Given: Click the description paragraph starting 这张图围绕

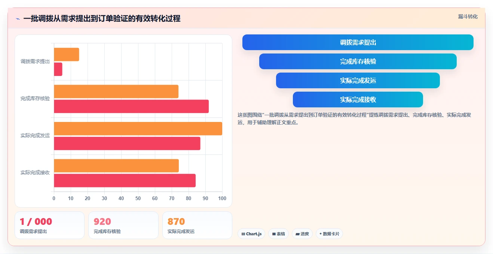Looking at the screenshot, I should point(354,119).
